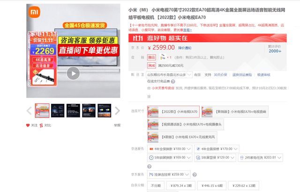Select 【K歌版】EA70+无线麦克风 option

pyautogui.click(x=182, y=137)
